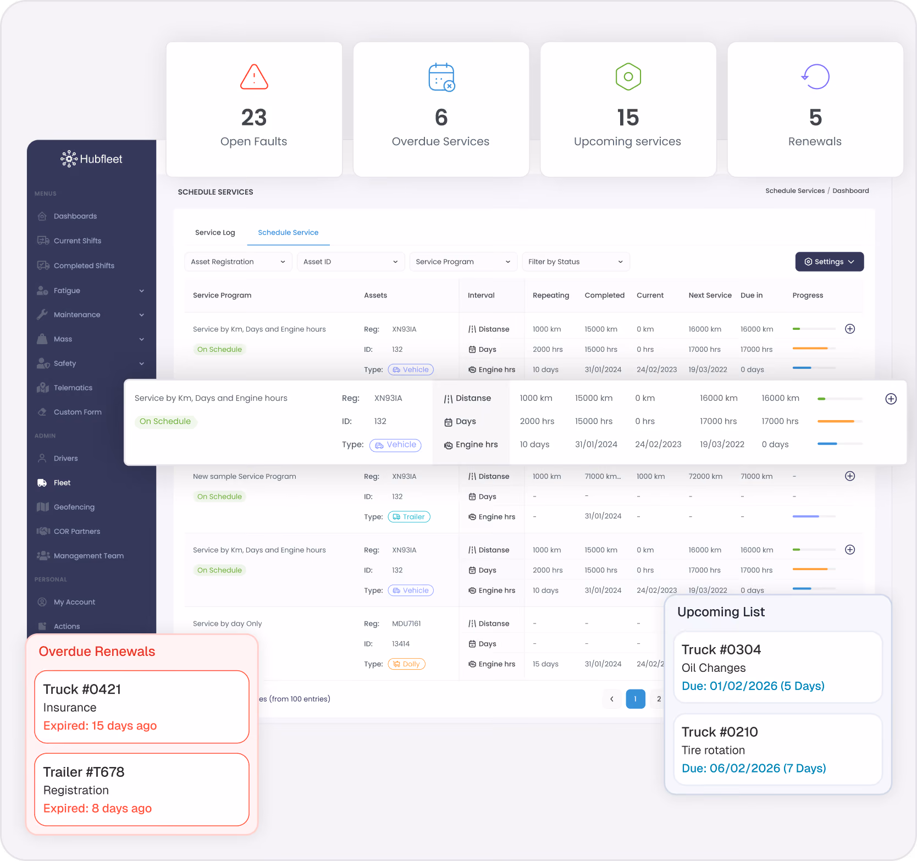Go to previous page arrow
This screenshot has height=861, width=917.
pyautogui.click(x=612, y=699)
